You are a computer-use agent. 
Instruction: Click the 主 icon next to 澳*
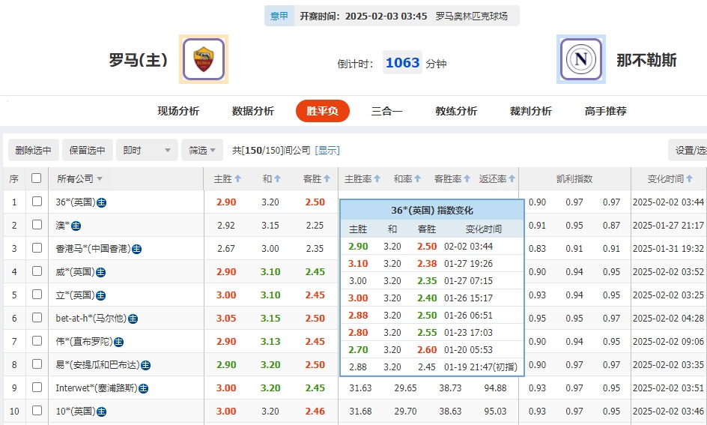[x=76, y=226]
